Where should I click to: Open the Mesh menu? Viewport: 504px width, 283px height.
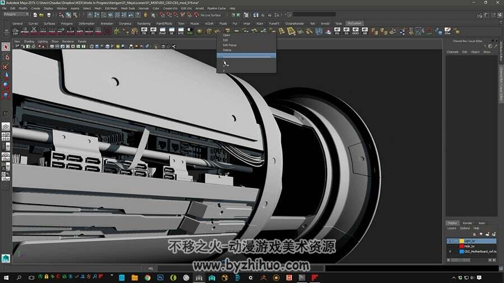click(97, 8)
